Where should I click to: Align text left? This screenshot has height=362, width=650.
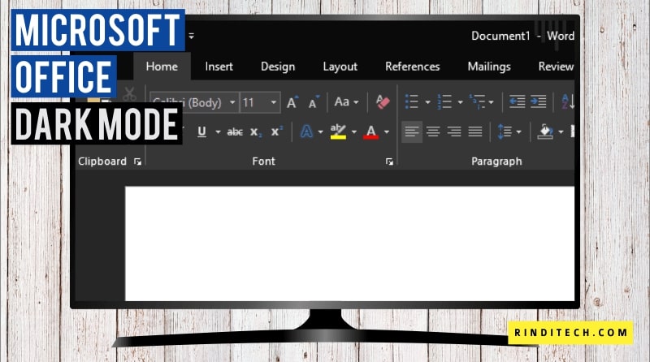(412, 131)
